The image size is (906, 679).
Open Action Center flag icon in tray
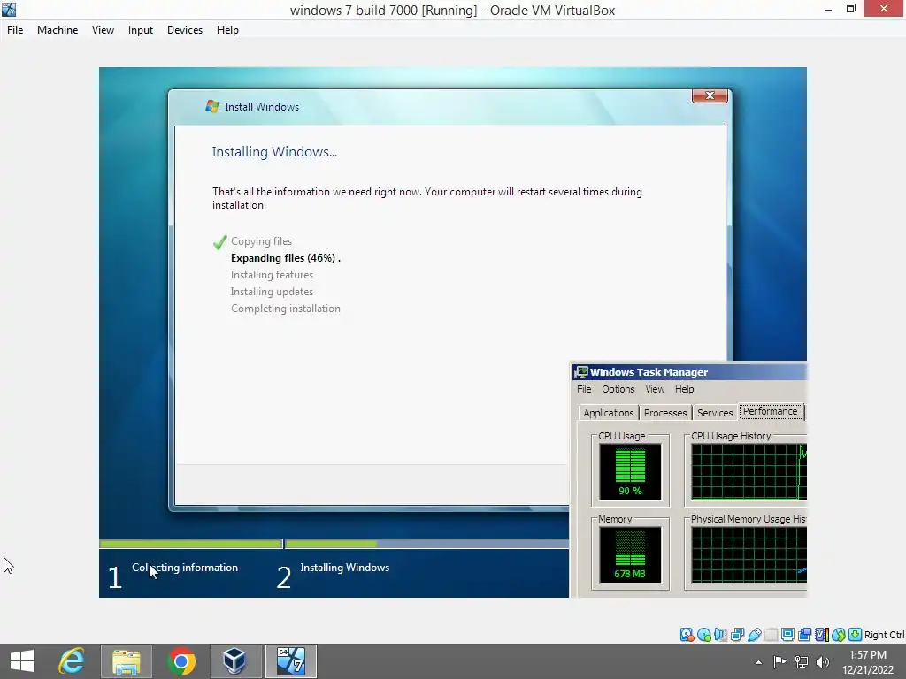click(x=779, y=661)
